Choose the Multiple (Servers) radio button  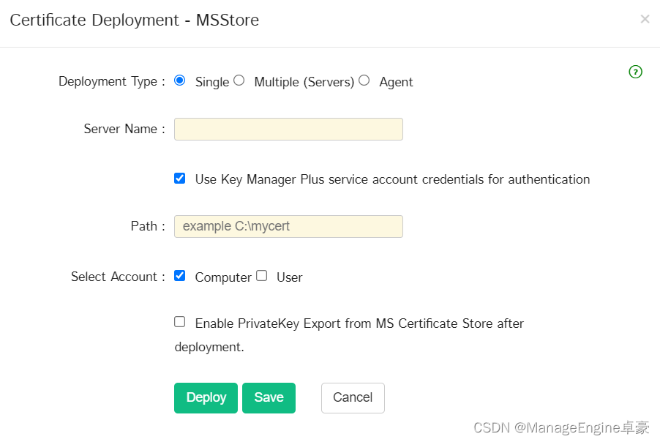click(x=239, y=80)
